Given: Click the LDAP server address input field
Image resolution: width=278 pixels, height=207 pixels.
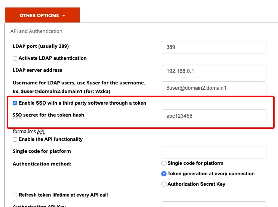Looking at the screenshot, I should [214, 71].
